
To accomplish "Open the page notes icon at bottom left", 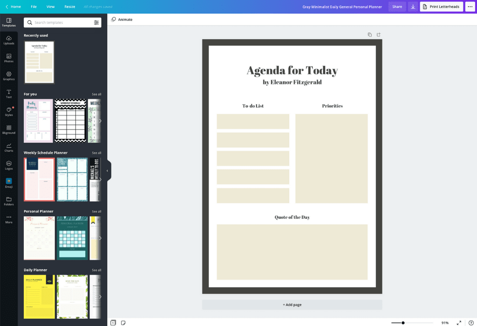I will tap(123, 322).
